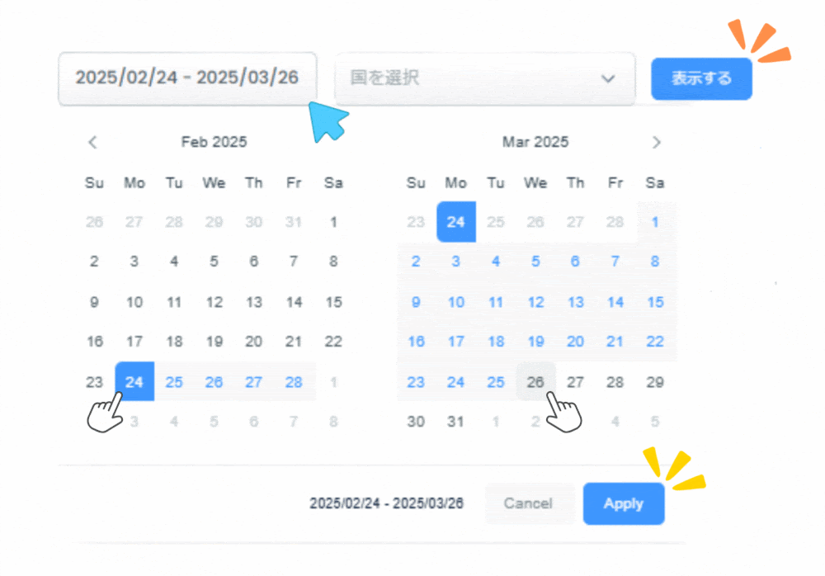Choose February 14 in the left calendar

294,302
